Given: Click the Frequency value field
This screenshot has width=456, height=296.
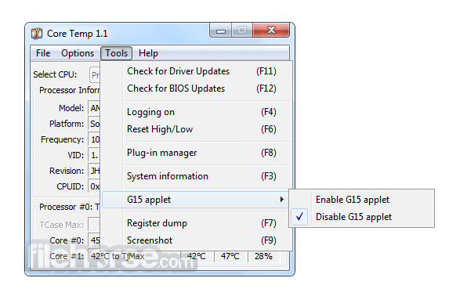Looking at the screenshot, I should tap(94, 139).
